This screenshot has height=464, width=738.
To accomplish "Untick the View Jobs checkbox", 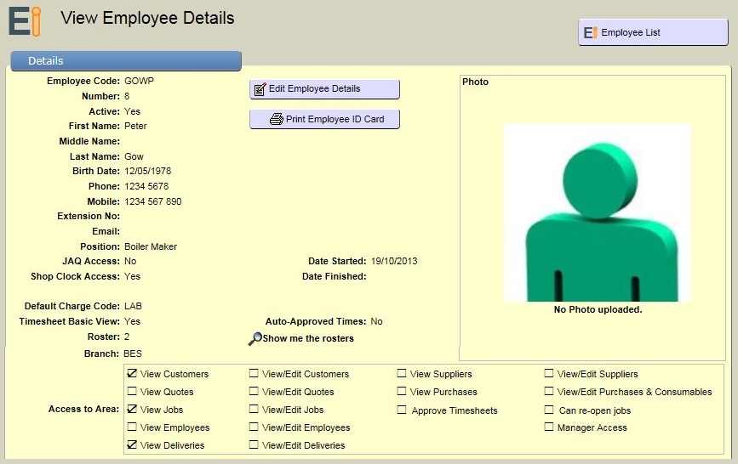I will 132,410.
